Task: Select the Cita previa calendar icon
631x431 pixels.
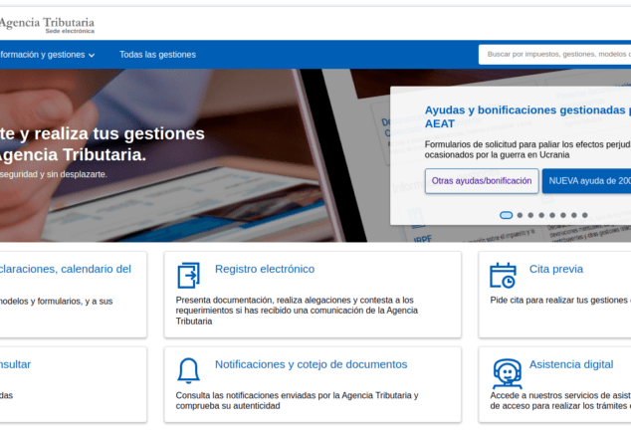Action: coord(503,276)
